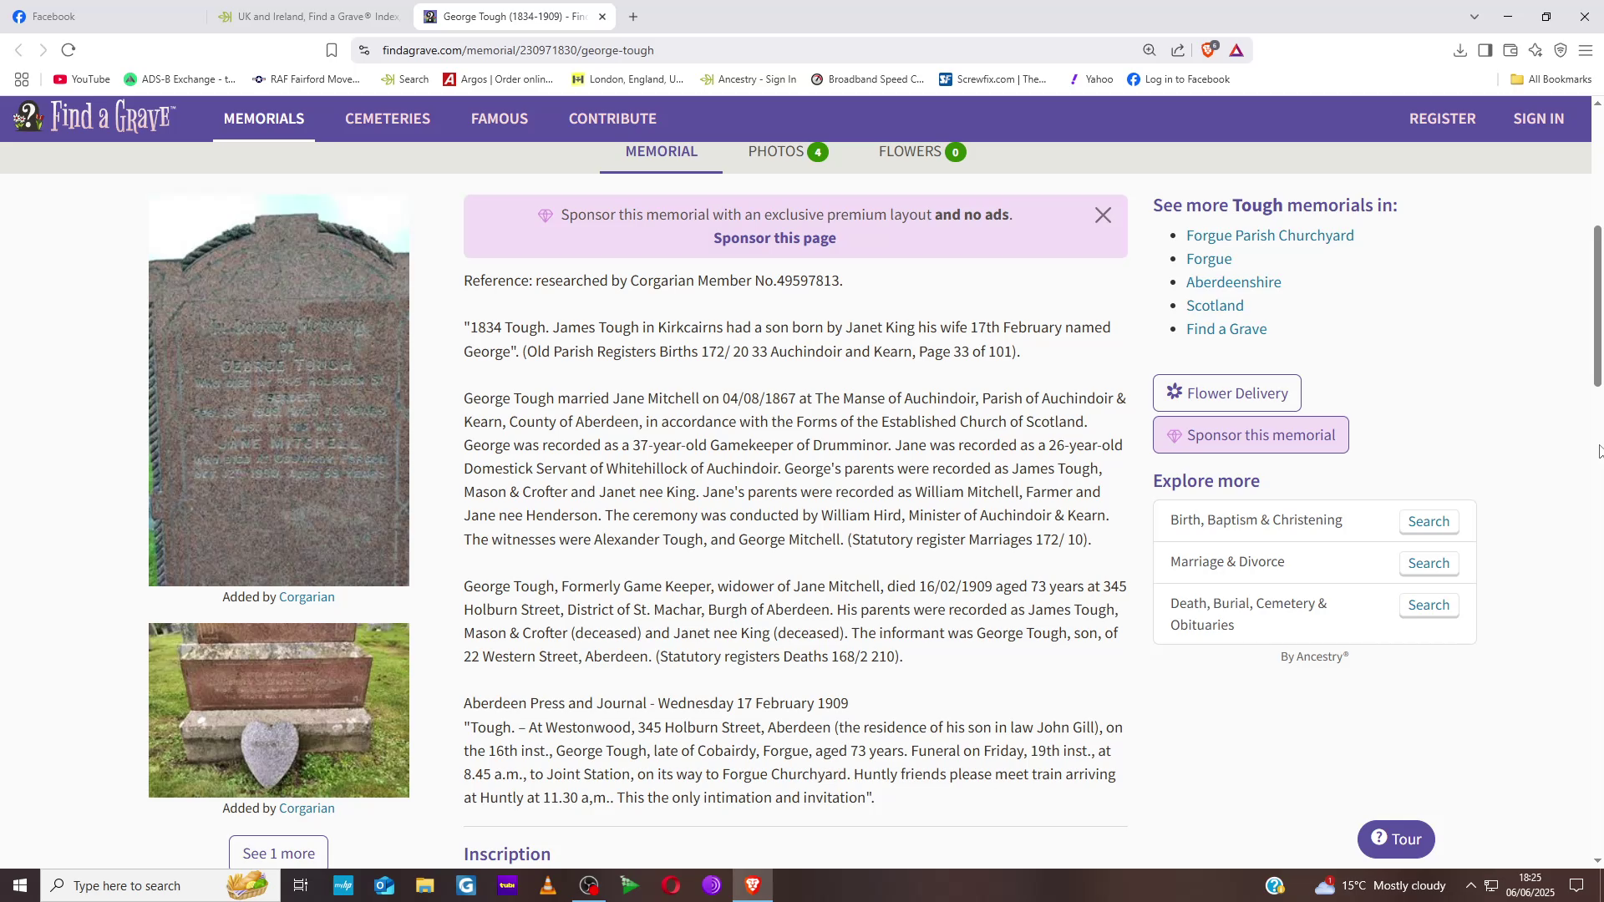Click the zoom magnifier icon in address bar
Screen dimensions: 1604x902
1150,51
